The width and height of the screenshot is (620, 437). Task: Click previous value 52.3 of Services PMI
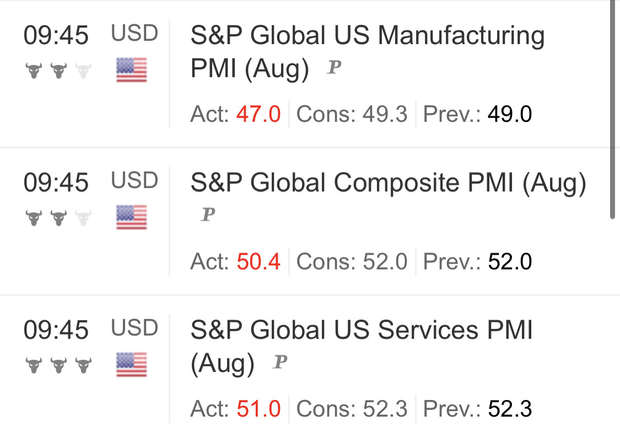click(x=510, y=409)
